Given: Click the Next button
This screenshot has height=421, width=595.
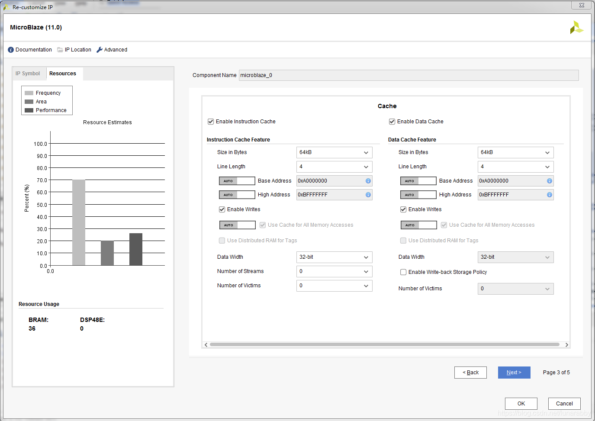Looking at the screenshot, I should (514, 373).
